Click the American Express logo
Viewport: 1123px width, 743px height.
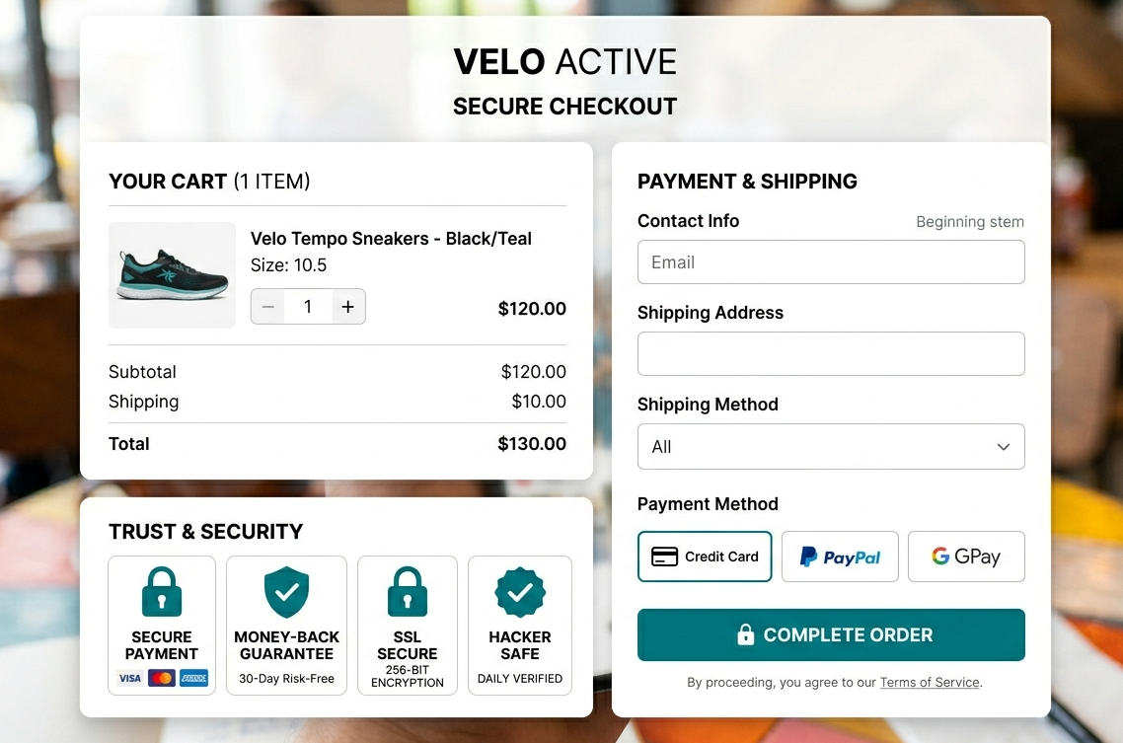(x=193, y=678)
